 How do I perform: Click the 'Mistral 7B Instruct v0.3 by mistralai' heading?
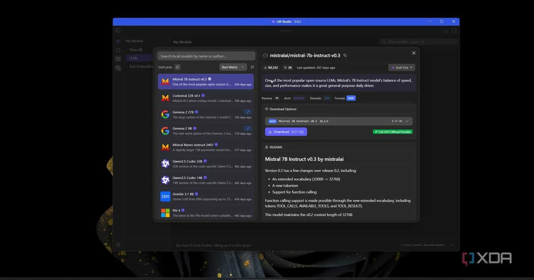click(304, 159)
